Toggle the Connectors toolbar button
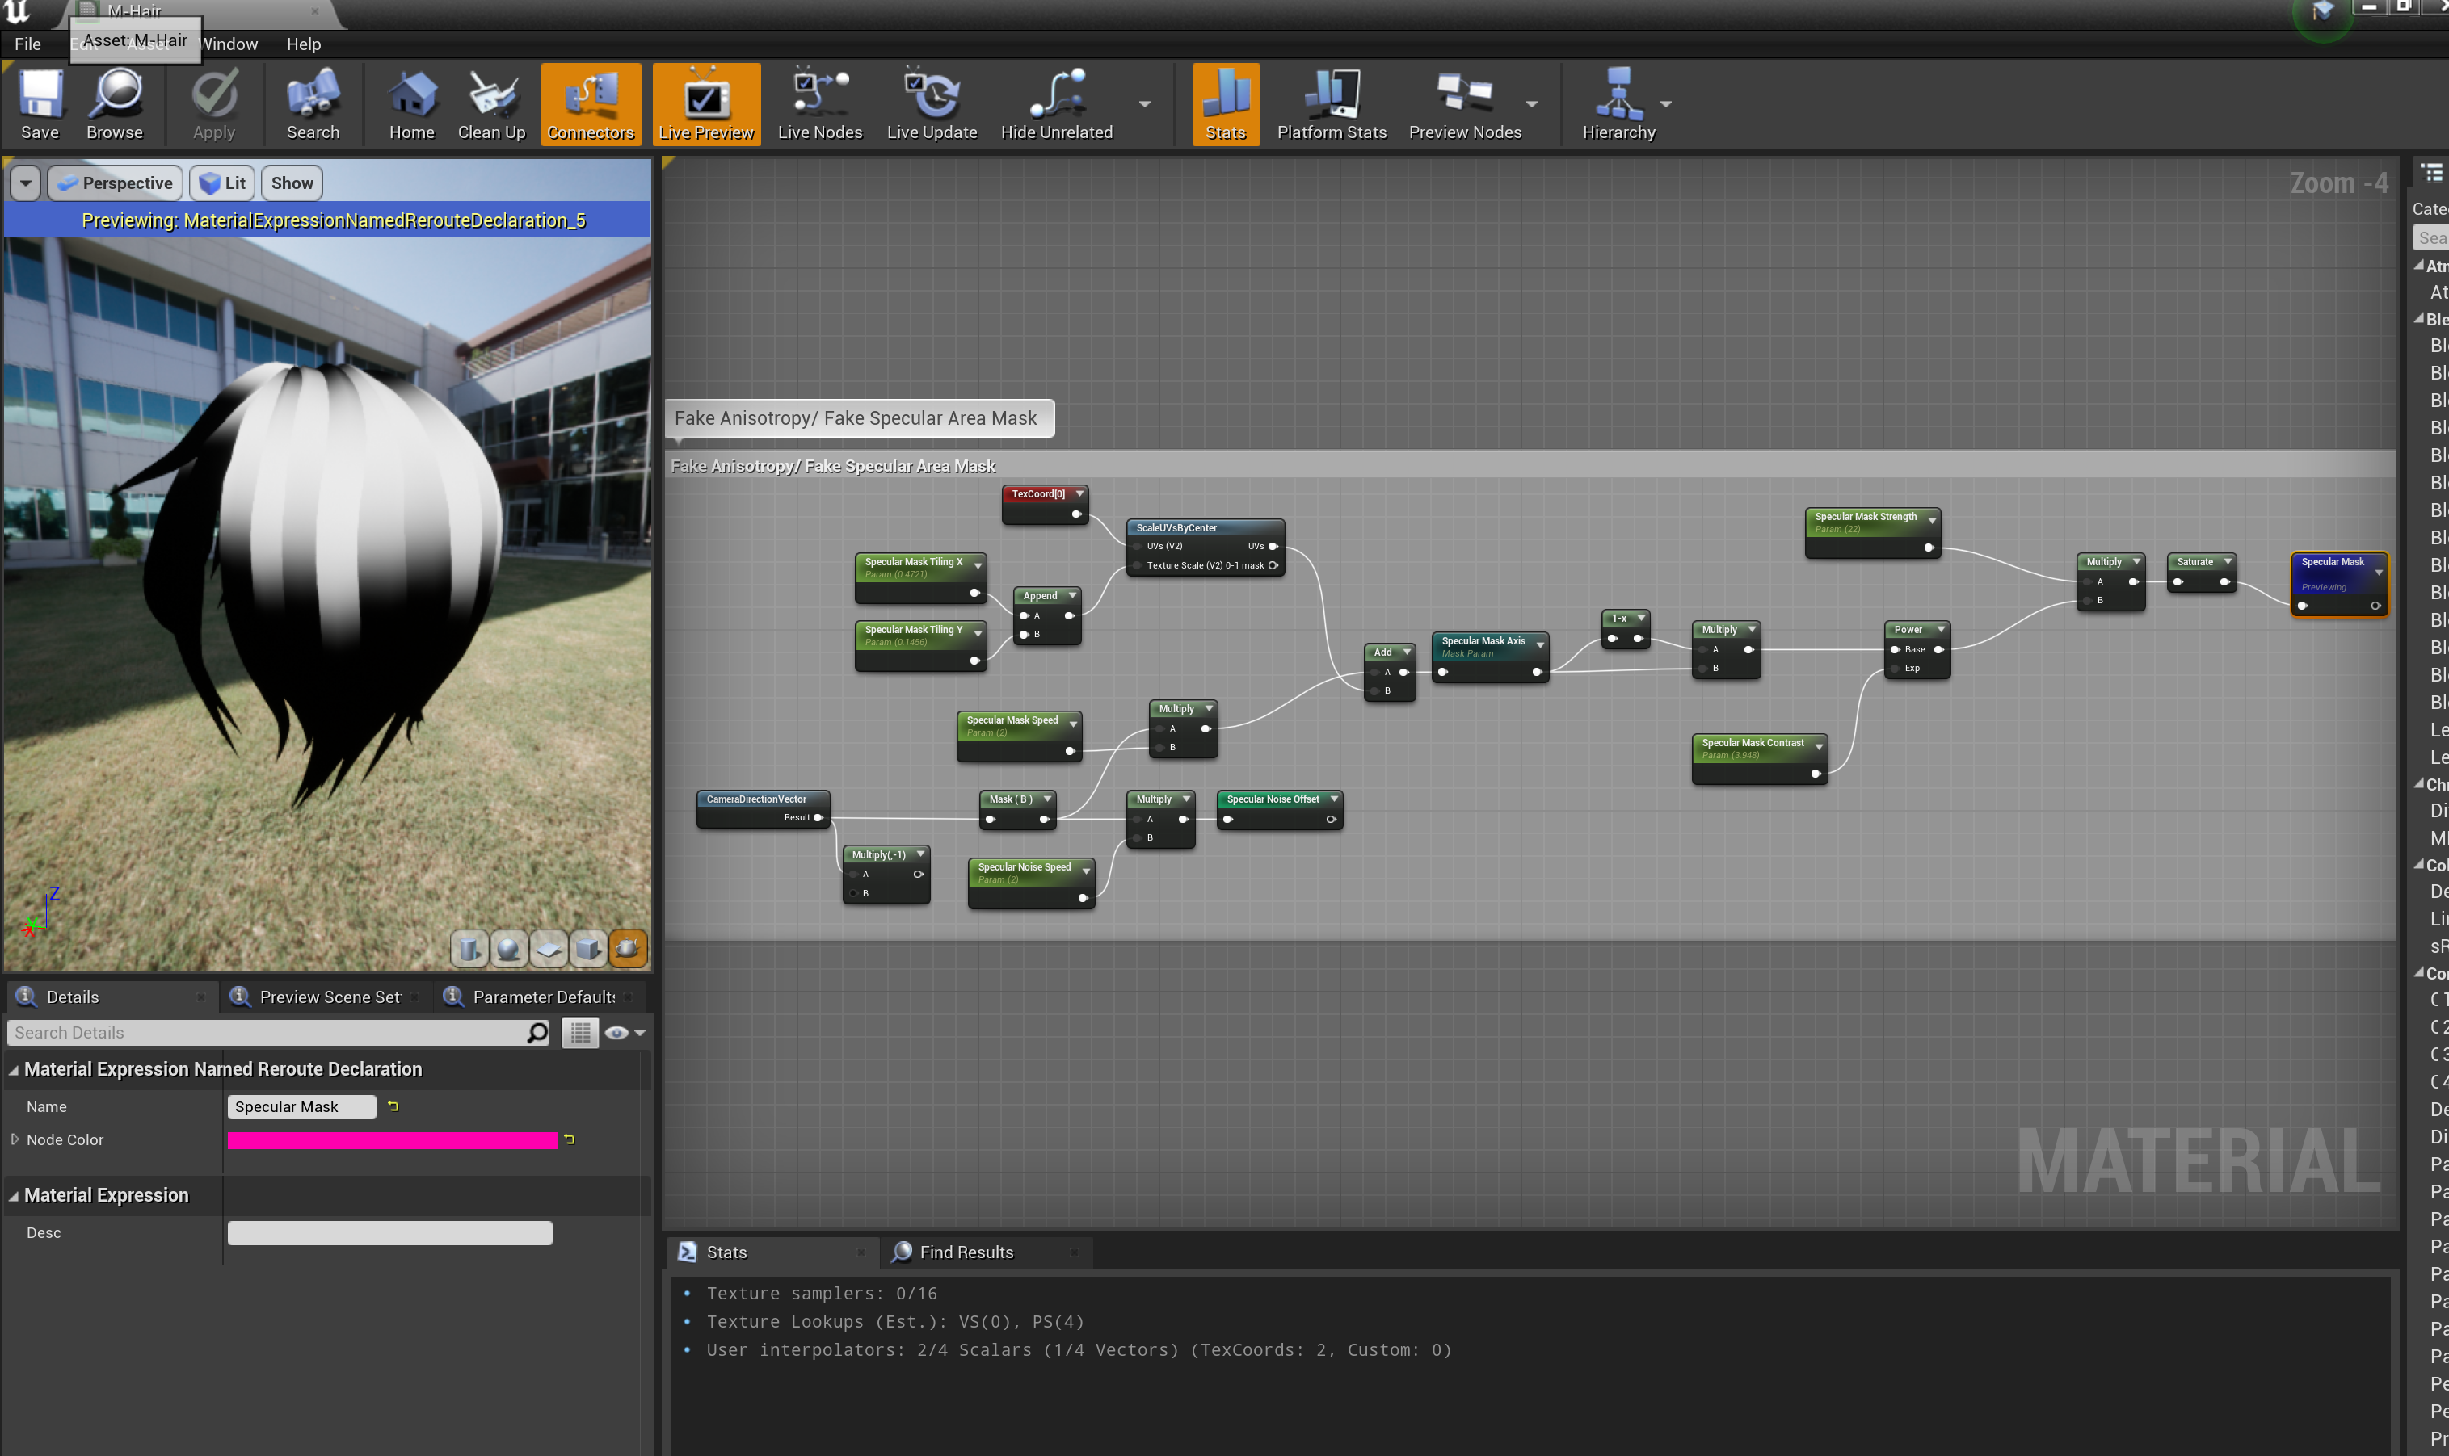This screenshot has height=1456, width=2449. (x=591, y=105)
